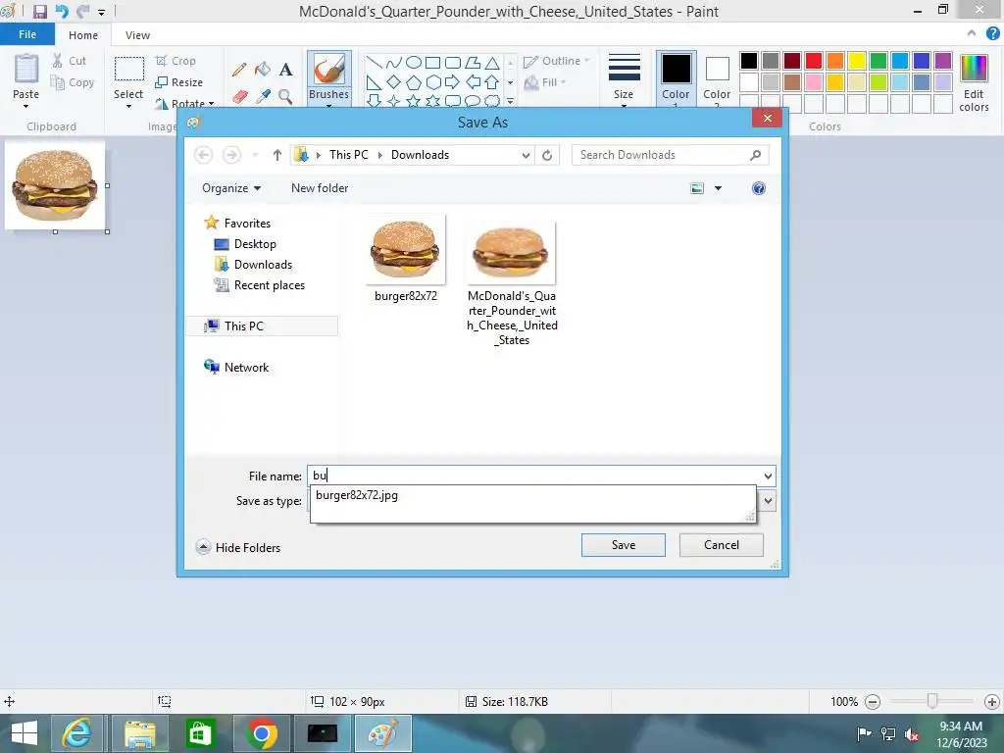Image resolution: width=1004 pixels, height=753 pixels.
Task: Click the Save icon in quick access toolbar
Action: 39,12
